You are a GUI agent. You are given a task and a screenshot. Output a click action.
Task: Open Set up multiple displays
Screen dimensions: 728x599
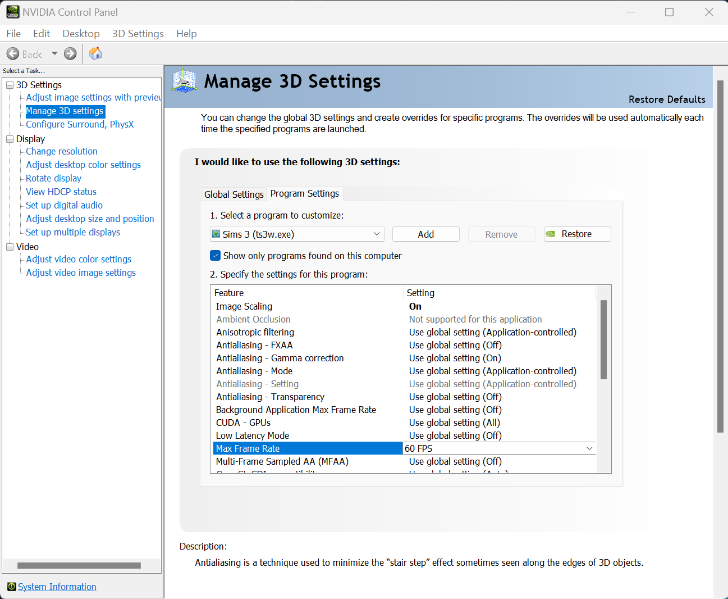tap(73, 232)
